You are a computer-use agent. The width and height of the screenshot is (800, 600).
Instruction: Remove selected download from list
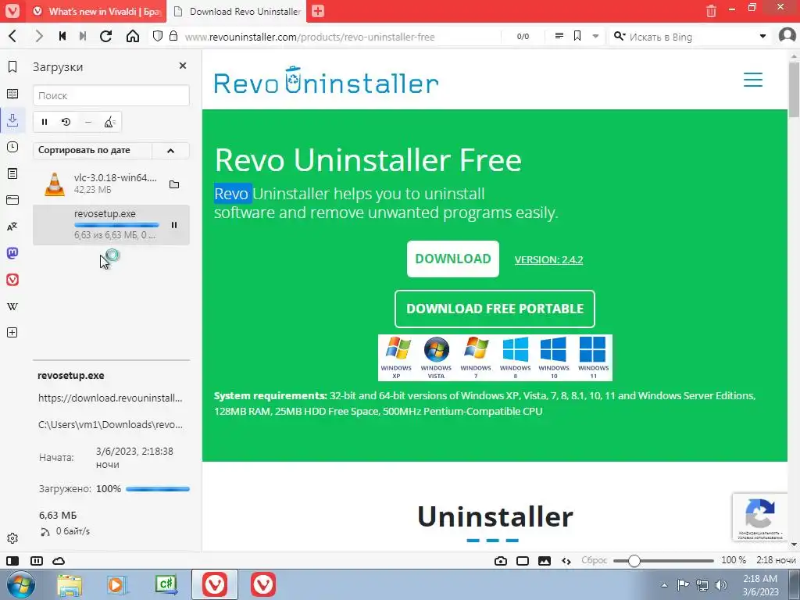click(88, 122)
